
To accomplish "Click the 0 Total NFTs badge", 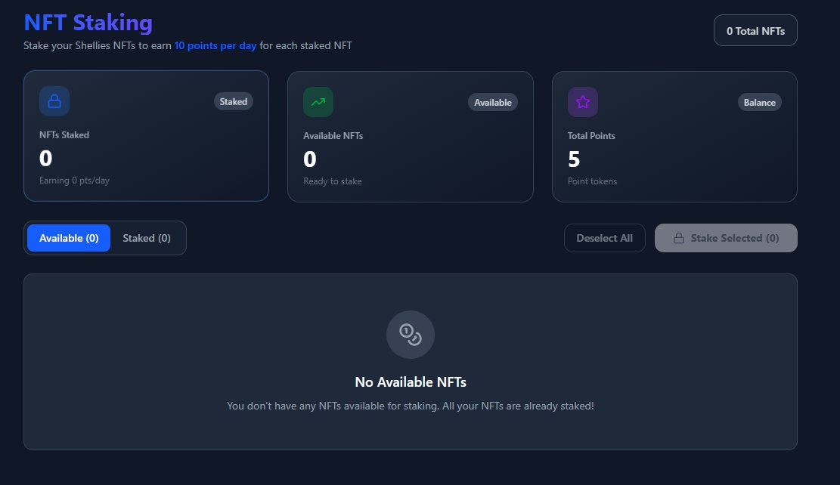I will [x=755, y=30].
